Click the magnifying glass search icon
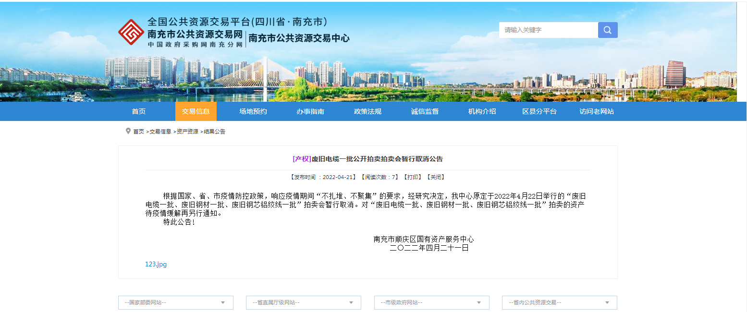 607,30
